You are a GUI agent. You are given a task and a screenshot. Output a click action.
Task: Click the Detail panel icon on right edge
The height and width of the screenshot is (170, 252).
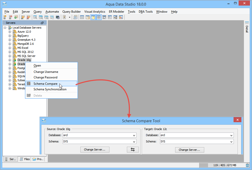coord(247,23)
